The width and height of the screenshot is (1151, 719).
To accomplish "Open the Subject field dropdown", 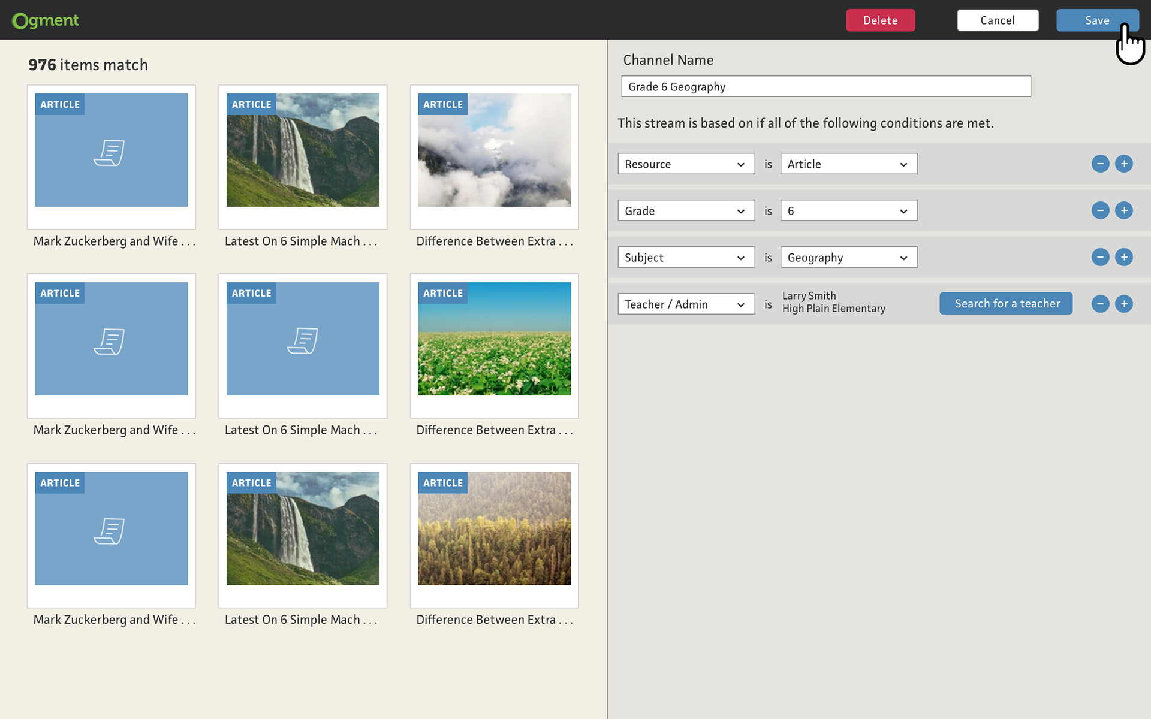I will point(686,257).
